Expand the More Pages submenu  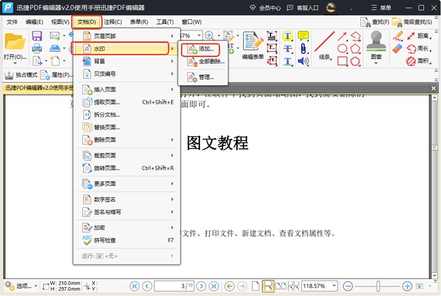click(x=126, y=184)
